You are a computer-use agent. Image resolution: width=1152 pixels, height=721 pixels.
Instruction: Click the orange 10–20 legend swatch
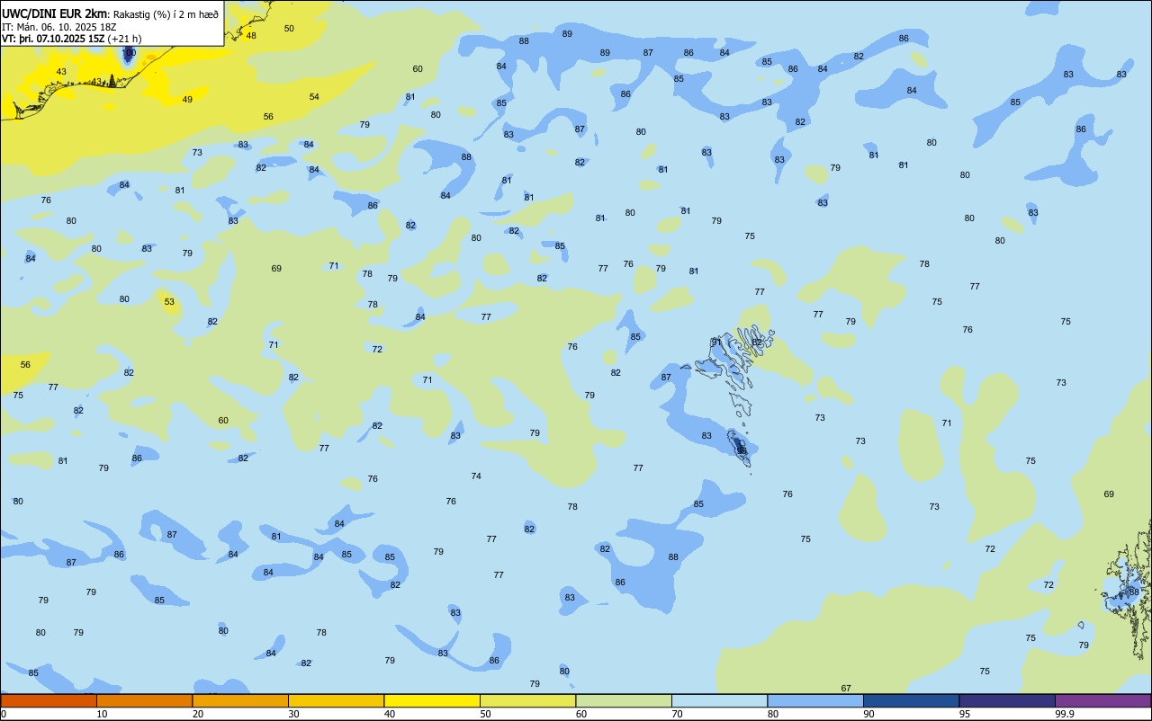pyautogui.click(x=144, y=700)
